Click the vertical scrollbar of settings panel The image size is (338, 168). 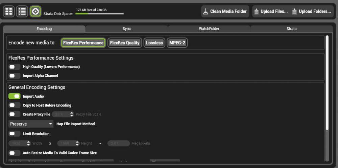(x=327, y=83)
